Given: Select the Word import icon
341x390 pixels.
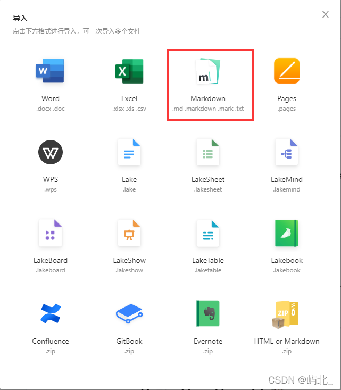Looking at the screenshot, I should coord(50,71).
